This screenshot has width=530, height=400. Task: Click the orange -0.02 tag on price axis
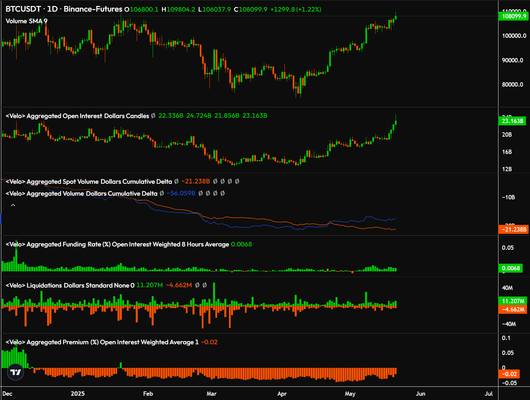[x=509, y=374]
